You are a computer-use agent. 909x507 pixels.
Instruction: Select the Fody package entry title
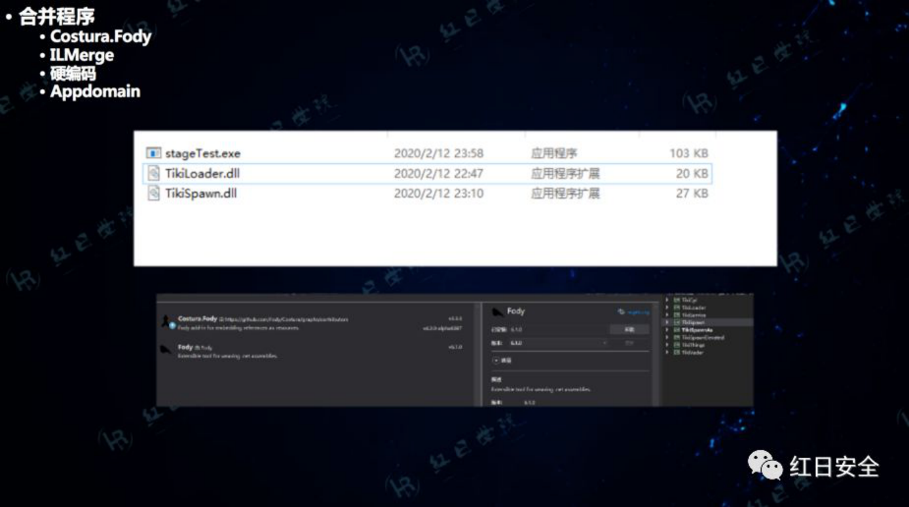coord(185,347)
